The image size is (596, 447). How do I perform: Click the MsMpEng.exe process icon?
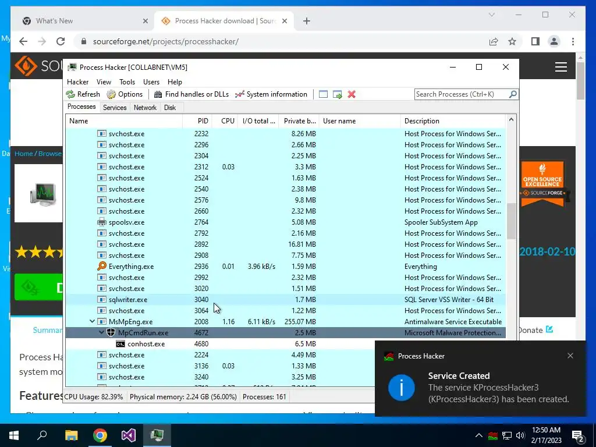(x=101, y=321)
